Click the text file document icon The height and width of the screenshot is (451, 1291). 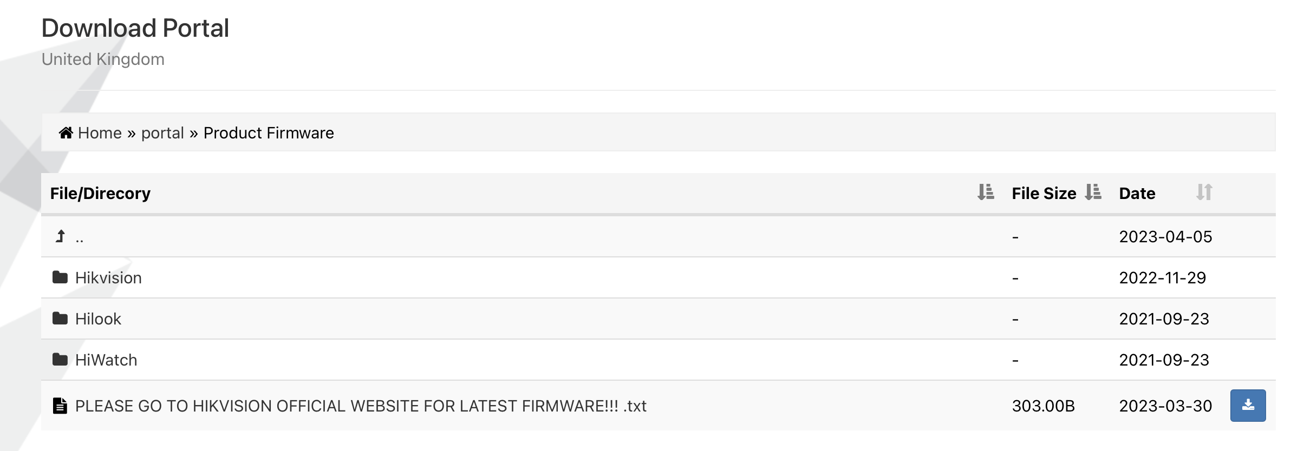click(x=60, y=406)
